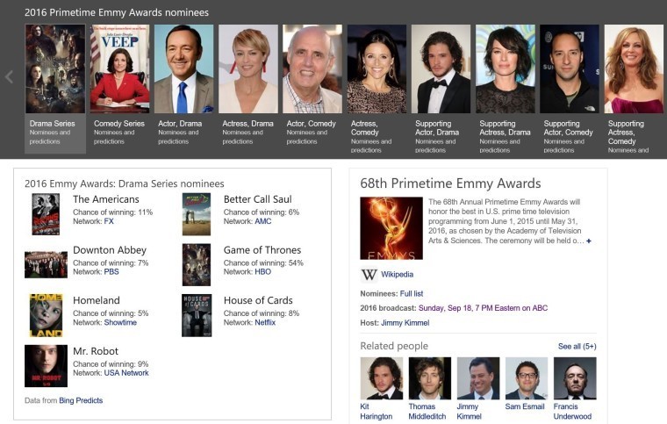
Task: Open The Americans title
Action: [106, 199]
